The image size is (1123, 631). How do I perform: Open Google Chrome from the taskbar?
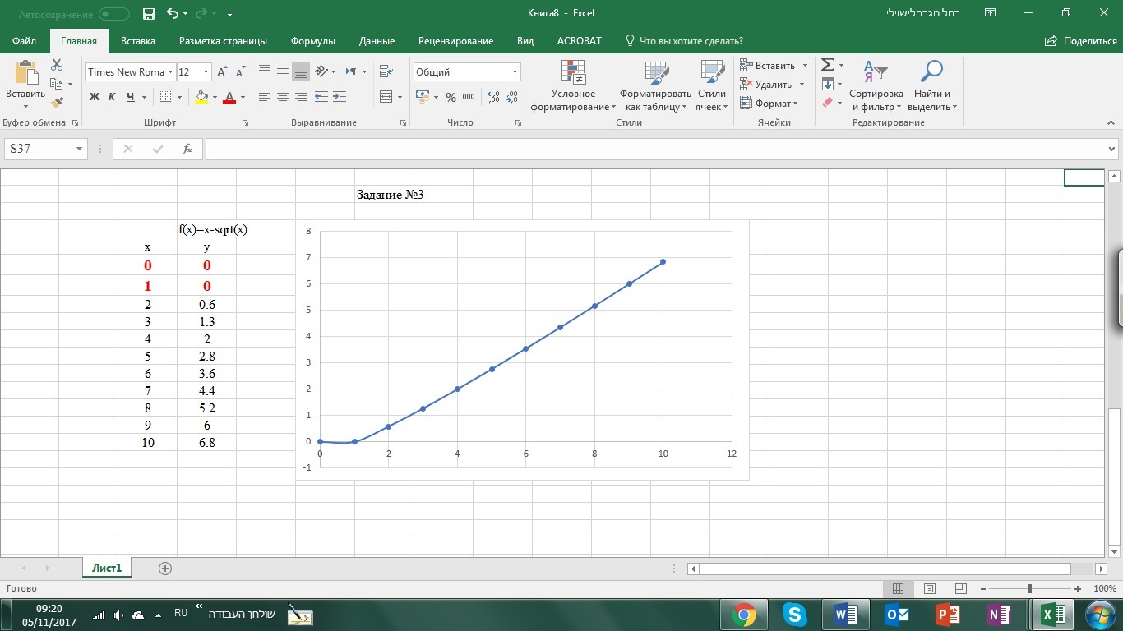pos(744,615)
